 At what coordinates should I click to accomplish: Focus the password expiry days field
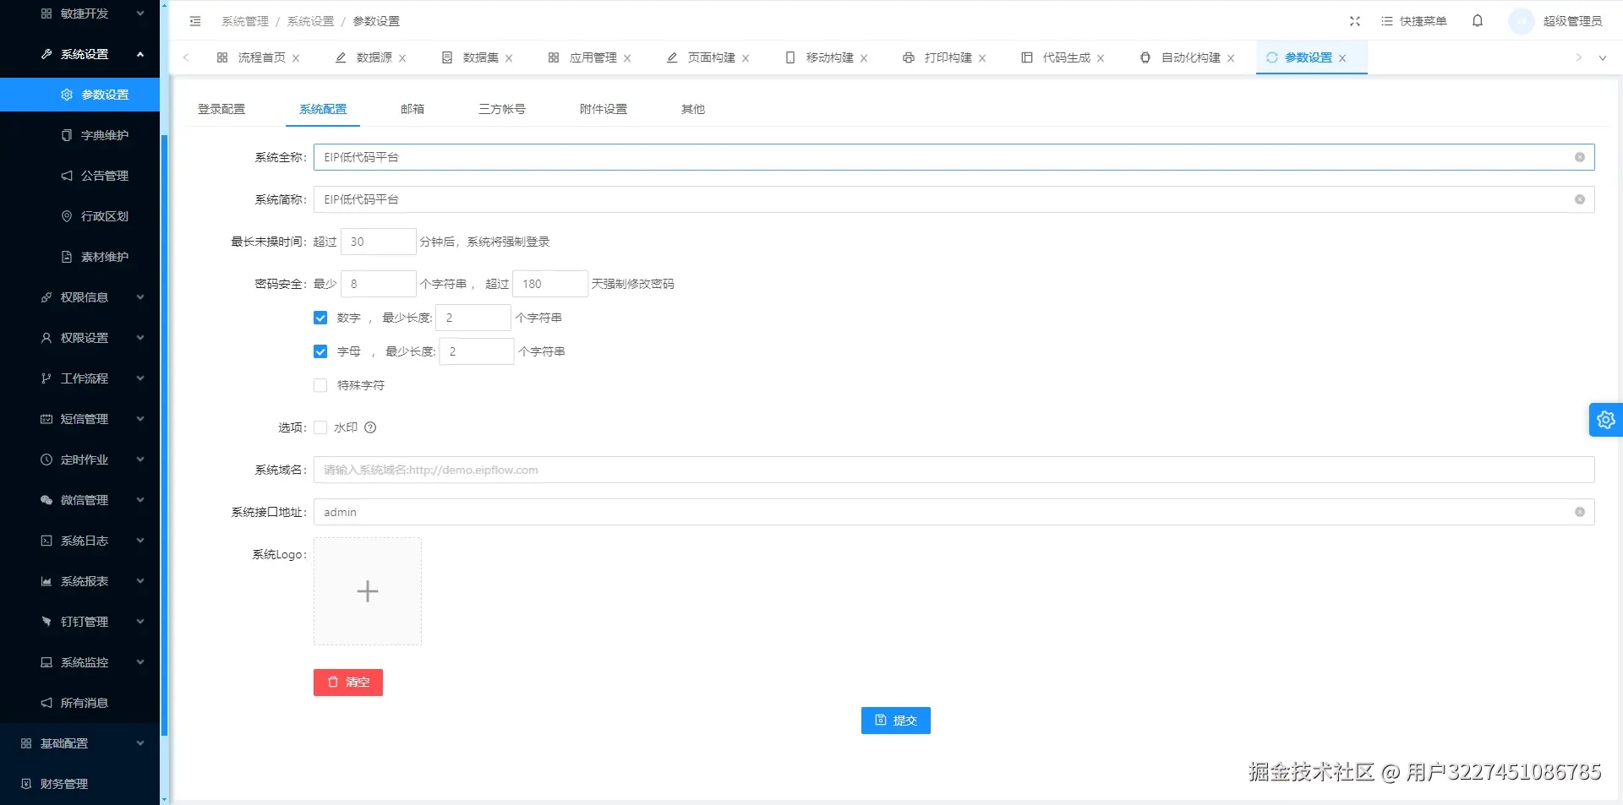[x=550, y=284]
